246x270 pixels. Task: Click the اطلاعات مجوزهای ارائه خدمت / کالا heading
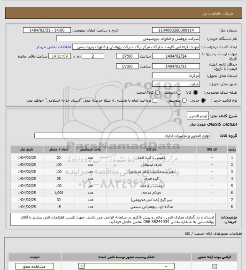point(213,233)
